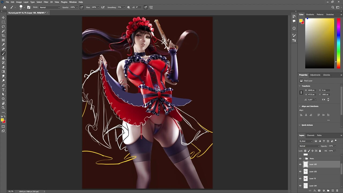Open the Smoothing dropdown arrow
This screenshot has height=193, width=343.
[124, 7]
